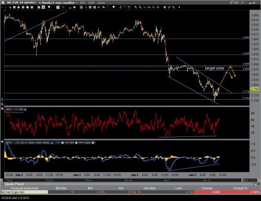The width and height of the screenshot is (261, 201).
Task: Click the blue right-arrow toolbar icon
Action: (108, 7)
